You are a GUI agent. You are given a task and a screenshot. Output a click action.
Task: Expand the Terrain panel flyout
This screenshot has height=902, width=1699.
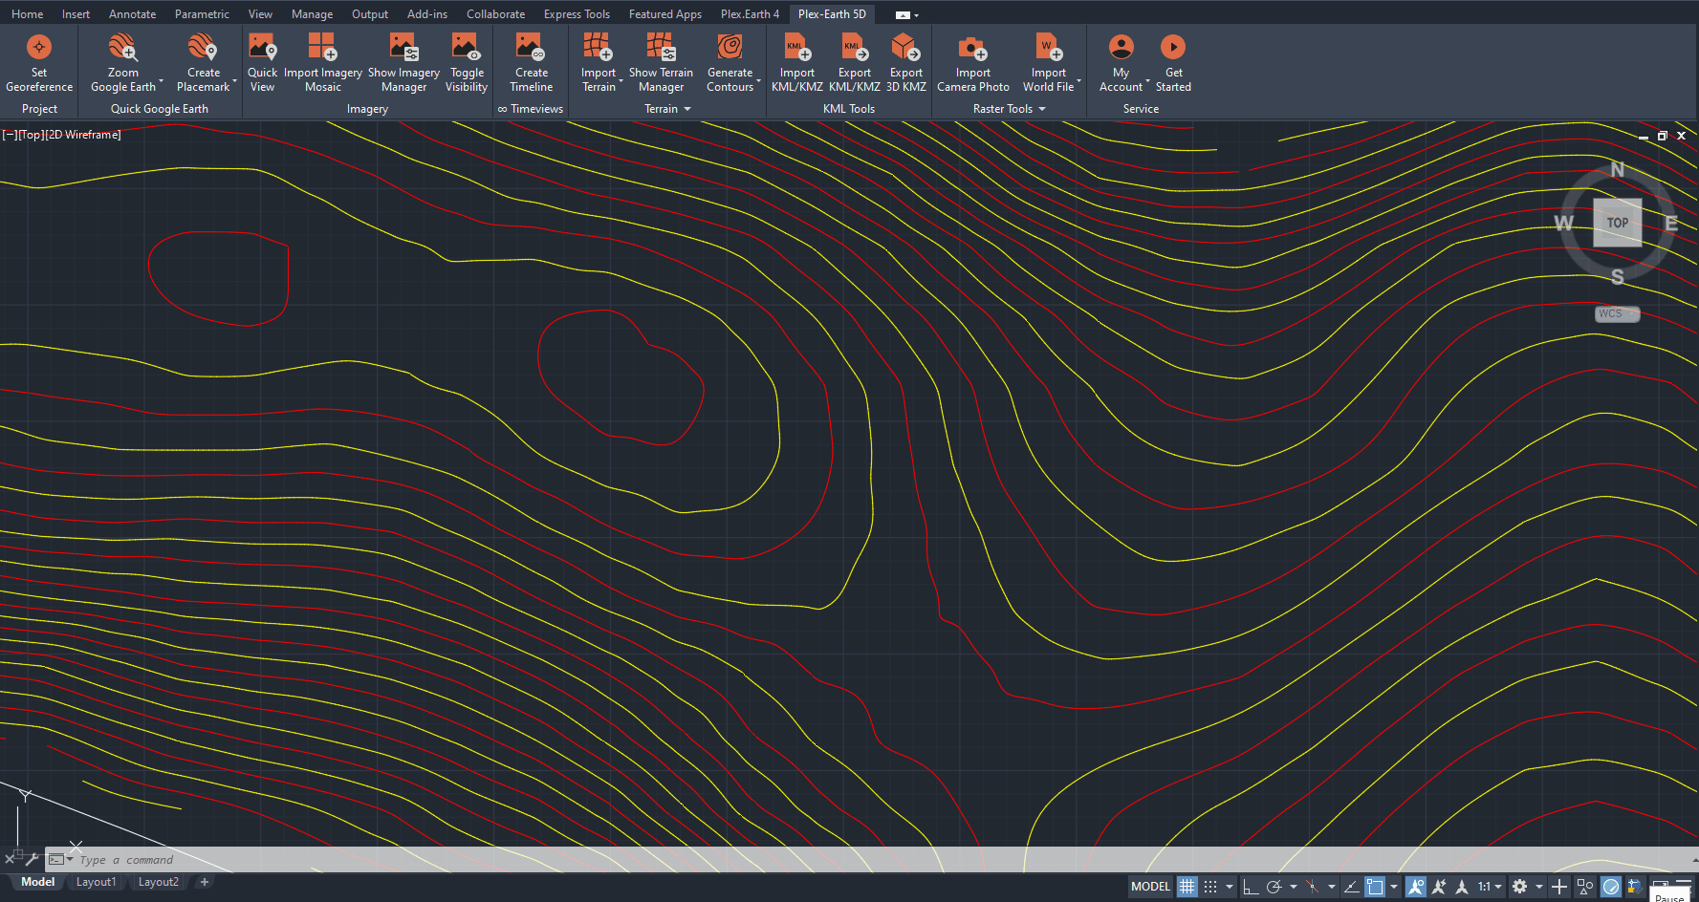pyautogui.click(x=687, y=109)
